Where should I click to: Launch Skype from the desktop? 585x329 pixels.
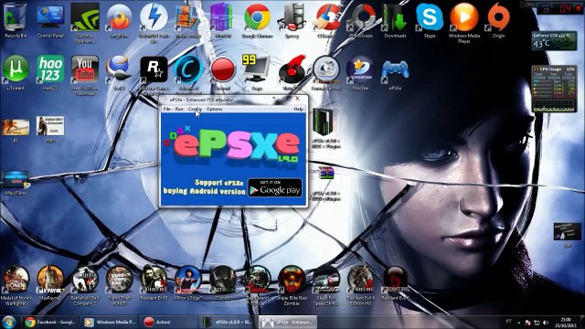point(430,20)
